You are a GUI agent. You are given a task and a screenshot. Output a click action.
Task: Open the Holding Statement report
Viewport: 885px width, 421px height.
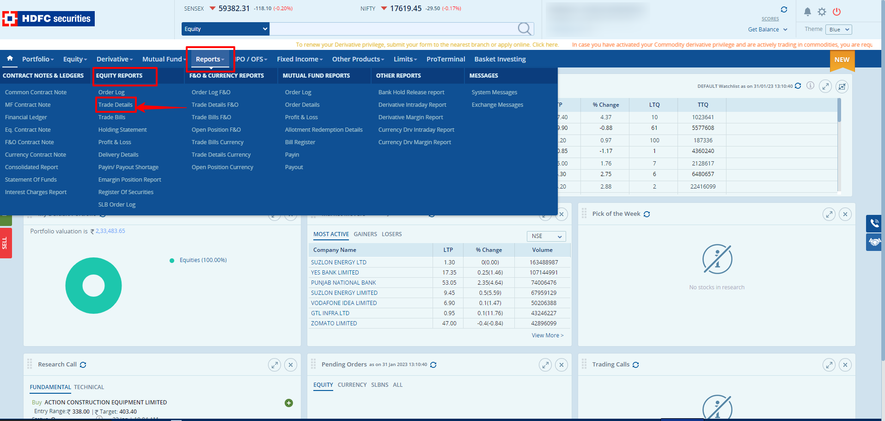[122, 130]
